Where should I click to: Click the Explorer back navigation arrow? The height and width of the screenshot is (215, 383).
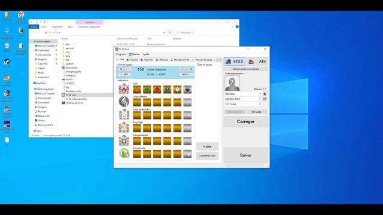coord(32,32)
